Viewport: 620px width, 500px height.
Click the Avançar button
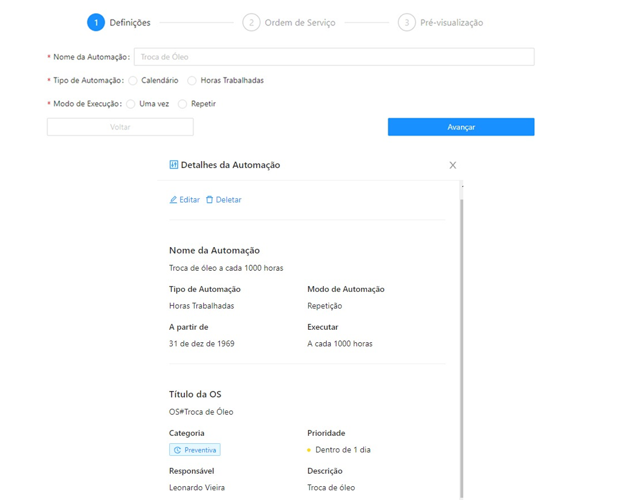461,127
